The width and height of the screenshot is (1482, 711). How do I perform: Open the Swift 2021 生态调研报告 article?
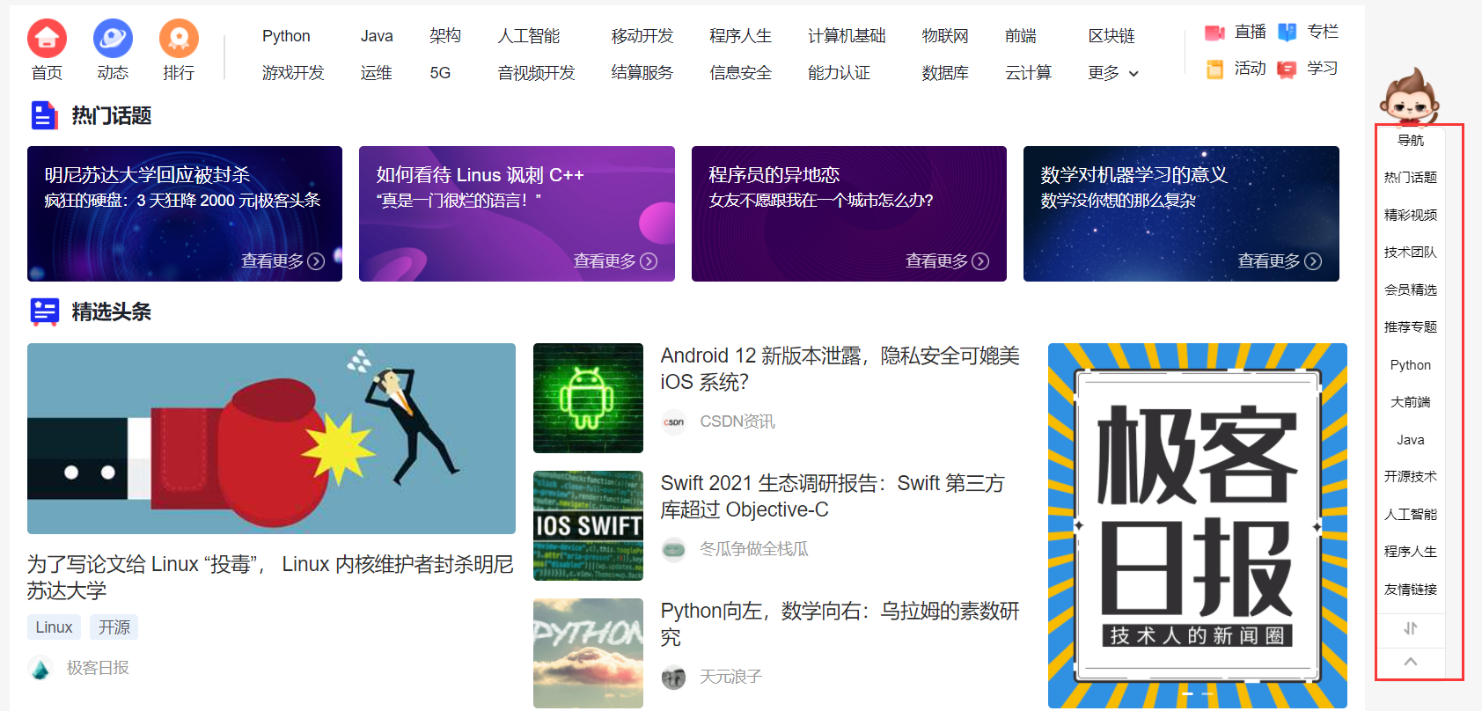[833, 496]
